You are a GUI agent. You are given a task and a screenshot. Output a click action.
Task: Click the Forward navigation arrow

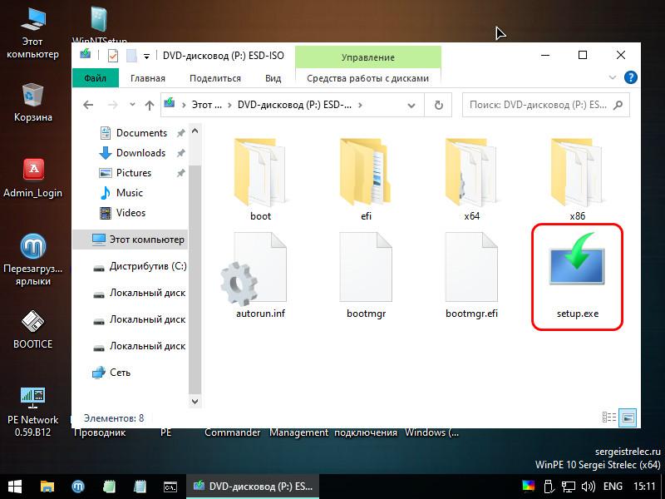point(112,105)
